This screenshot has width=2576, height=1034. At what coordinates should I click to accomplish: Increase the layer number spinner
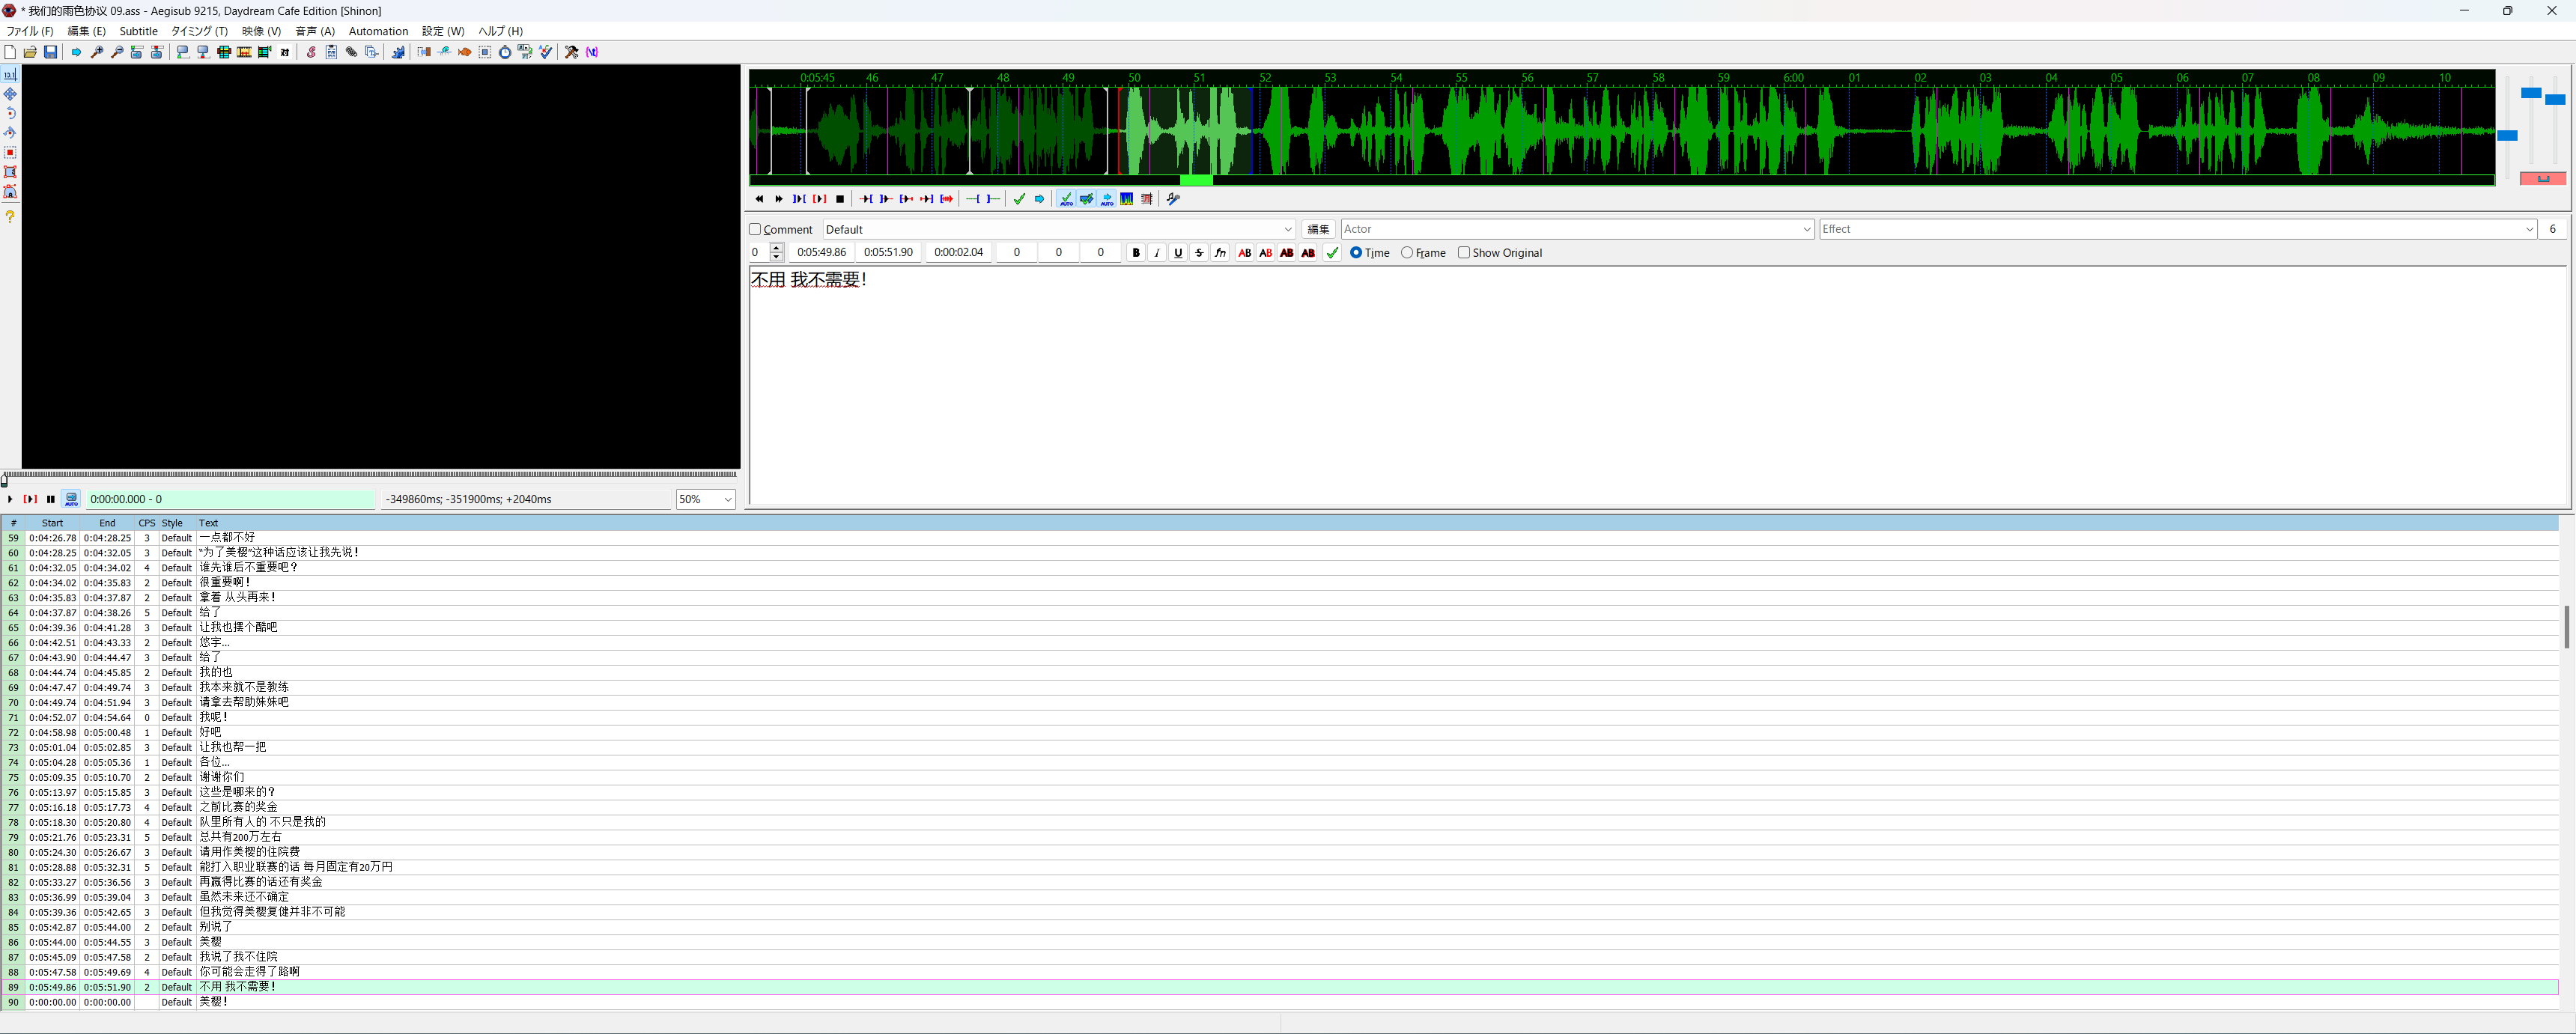[x=777, y=248]
